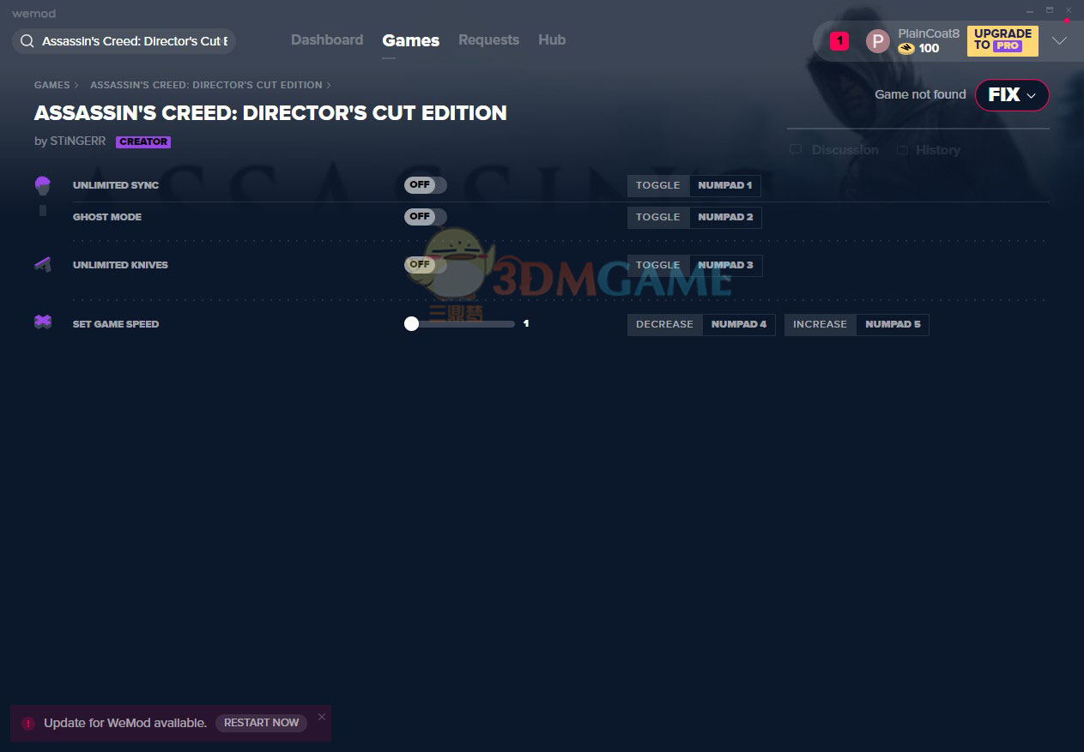Click the coin count 100
Image resolution: width=1084 pixels, height=752 pixels.
point(929,49)
